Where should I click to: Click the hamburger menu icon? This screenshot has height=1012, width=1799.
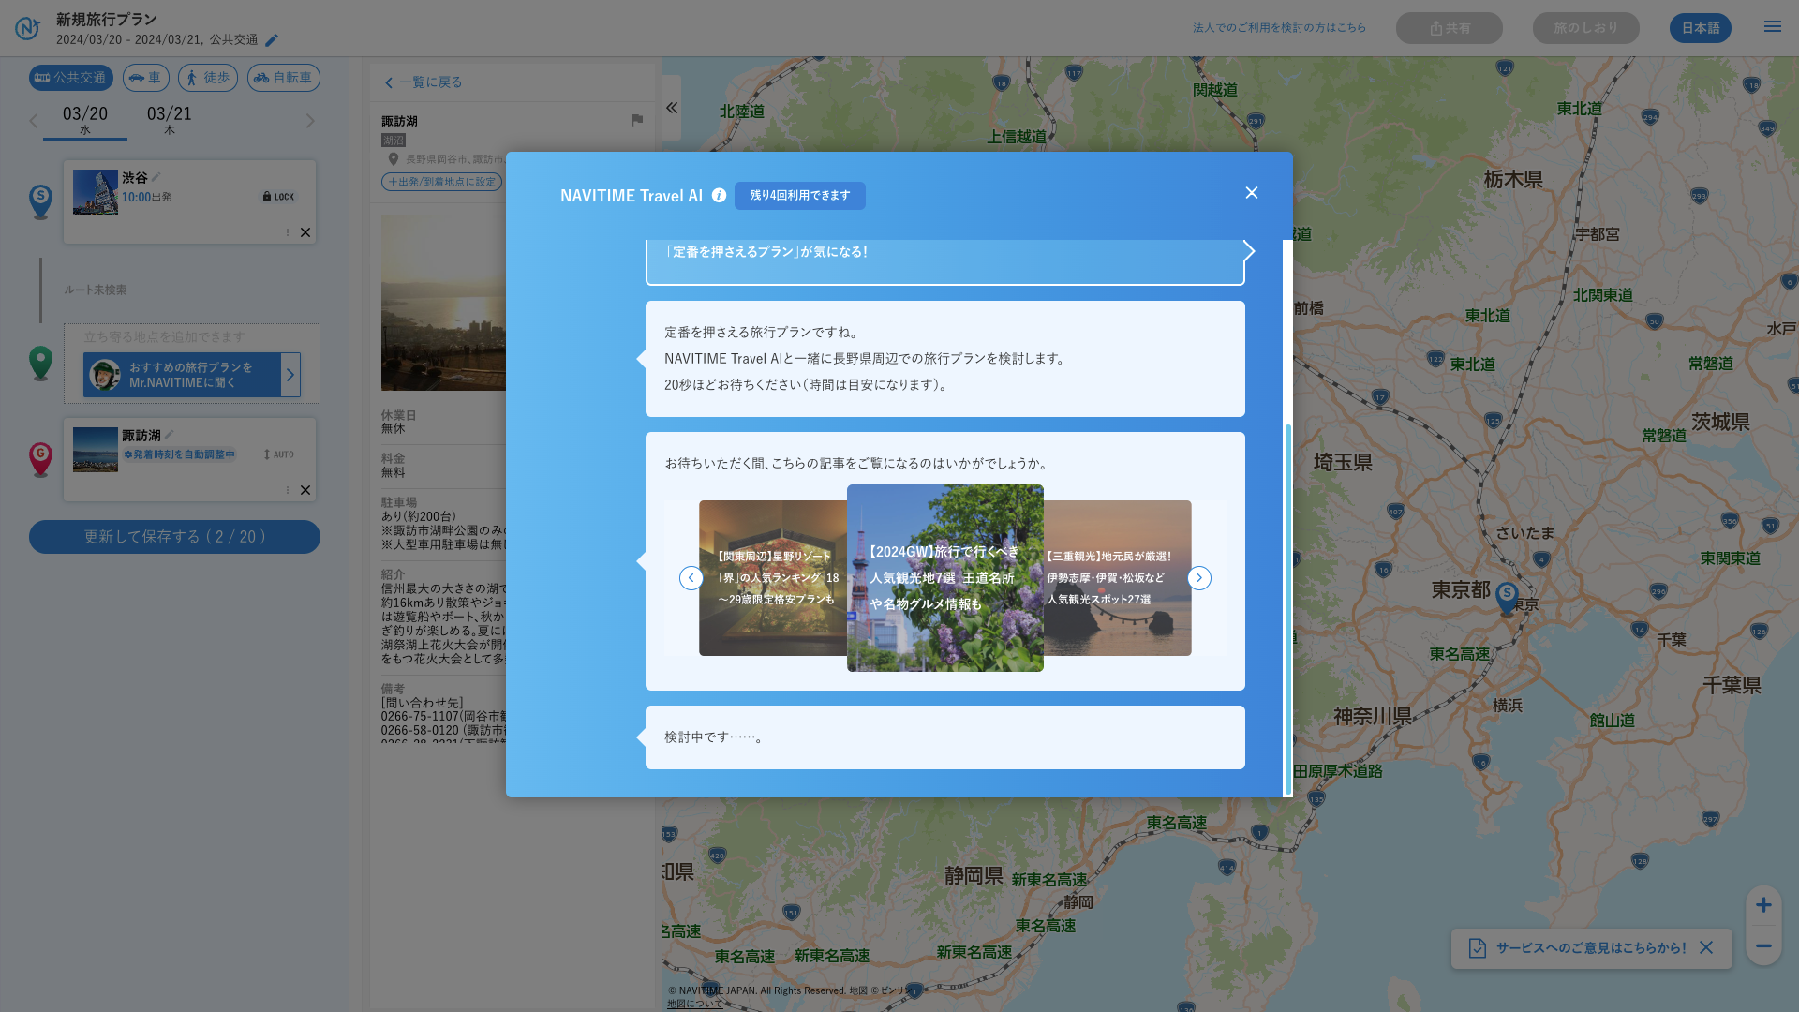pos(1772,26)
